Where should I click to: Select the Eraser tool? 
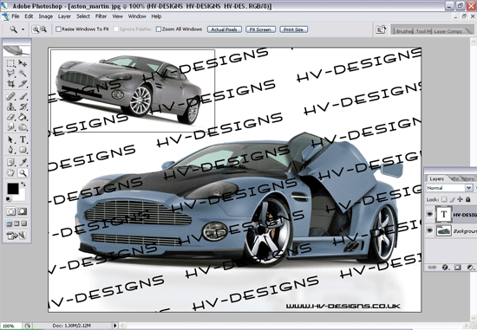coord(10,117)
